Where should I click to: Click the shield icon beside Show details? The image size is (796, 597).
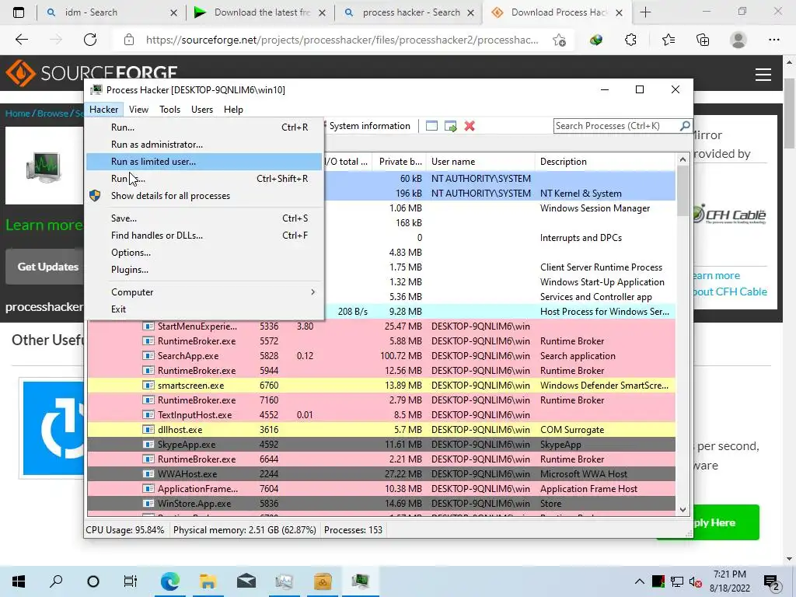tap(95, 195)
